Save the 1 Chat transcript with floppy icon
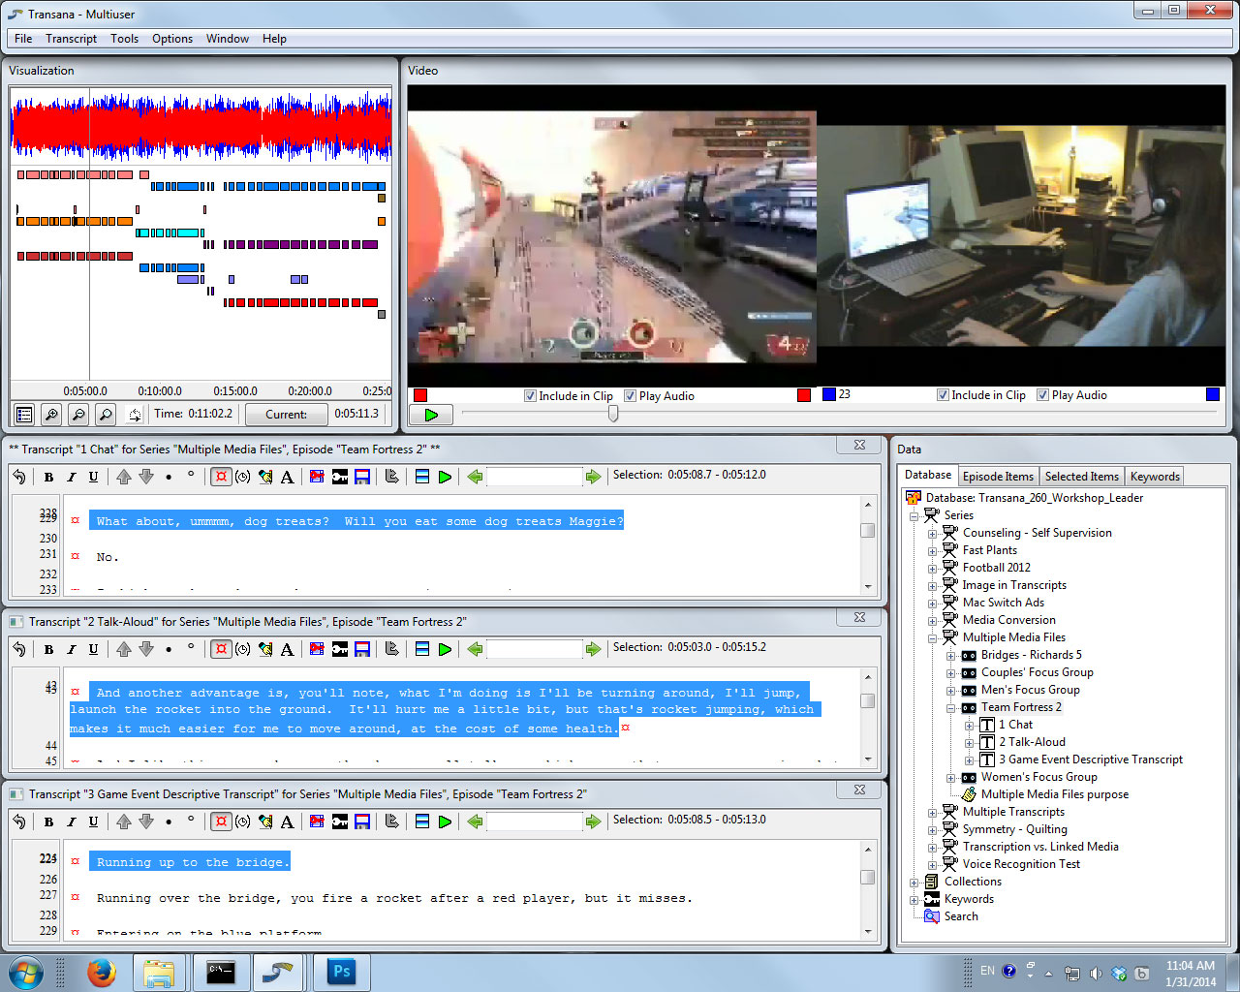The width and height of the screenshot is (1240, 992). point(362,477)
